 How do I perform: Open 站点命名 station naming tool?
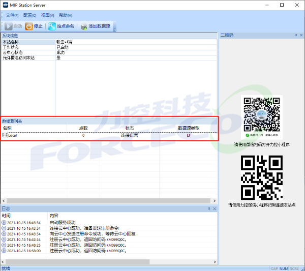pyautogui.click(x=61, y=26)
